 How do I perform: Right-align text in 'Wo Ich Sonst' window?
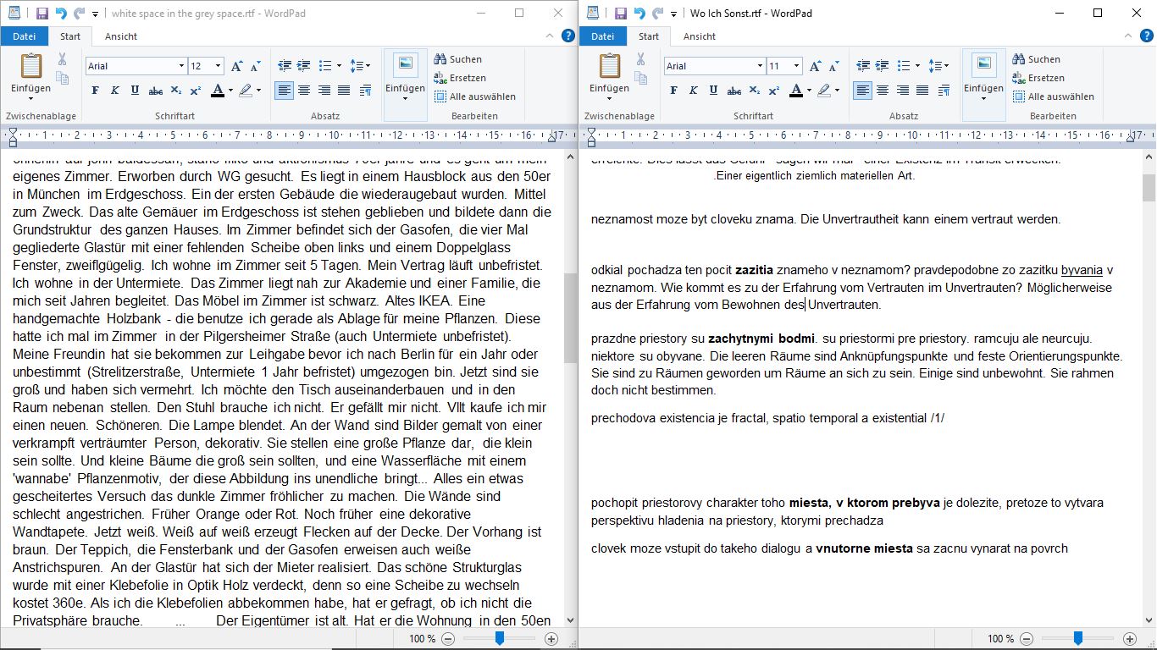(902, 91)
